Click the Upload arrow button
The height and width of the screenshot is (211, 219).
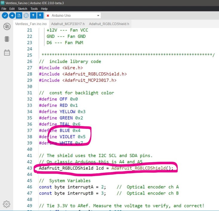tap(12, 16)
